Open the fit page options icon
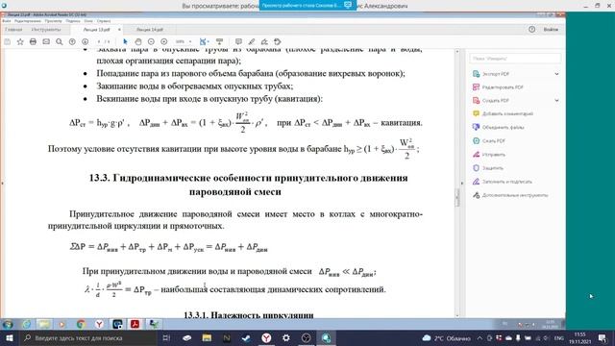 coord(204,41)
